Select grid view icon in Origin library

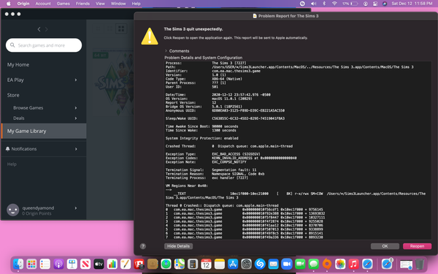121,28
